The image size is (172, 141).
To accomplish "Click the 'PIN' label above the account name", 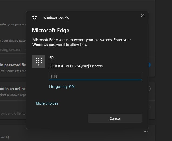I will click(x=52, y=58).
